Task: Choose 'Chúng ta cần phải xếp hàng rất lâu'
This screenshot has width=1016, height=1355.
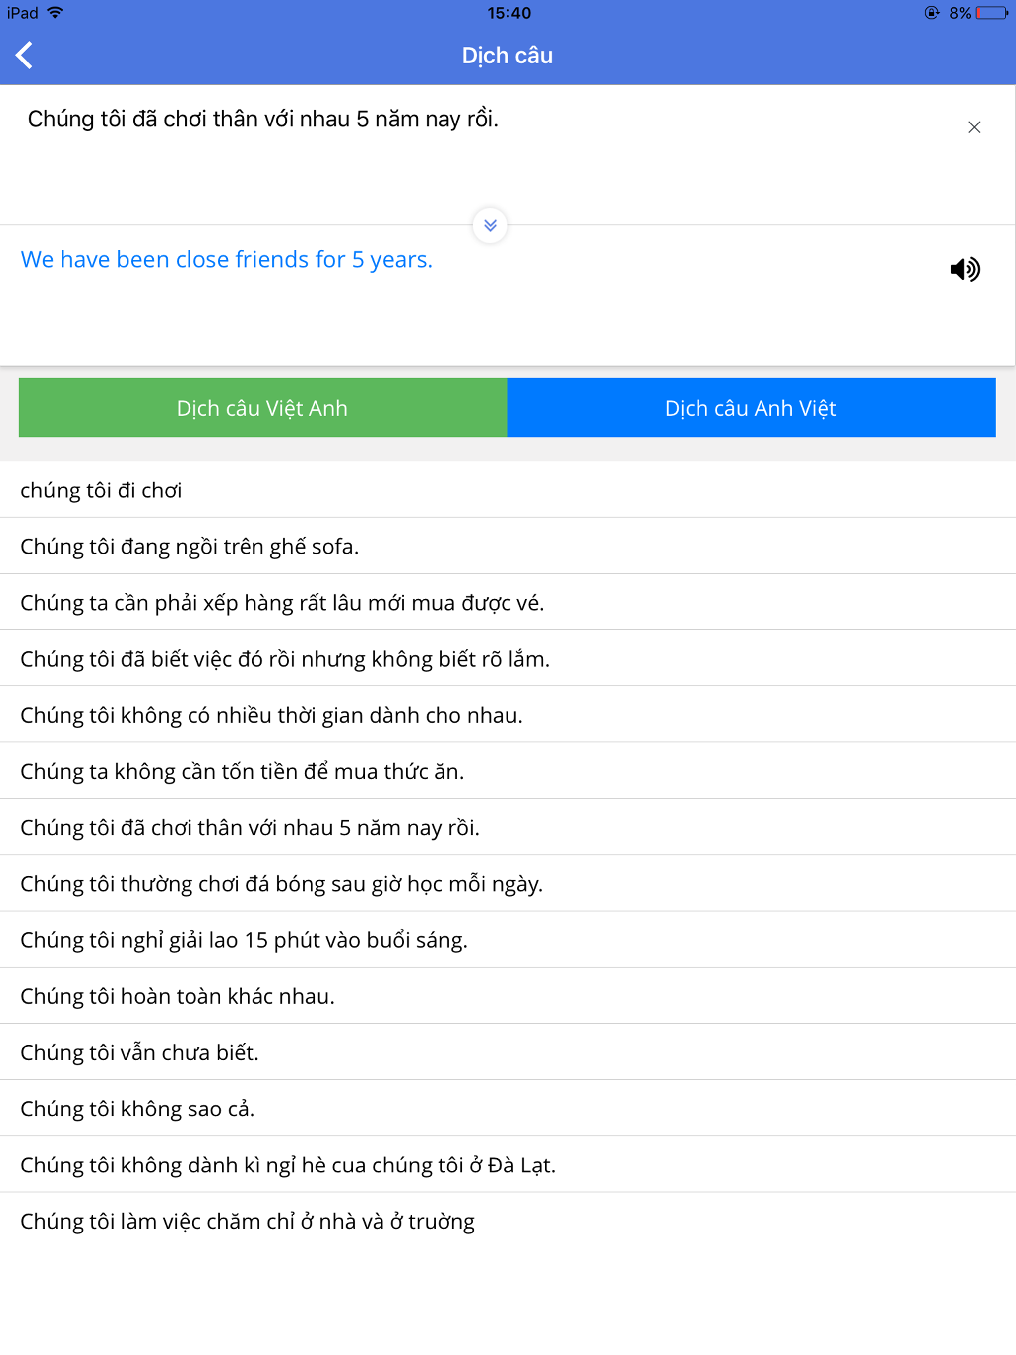Action: (x=508, y=602)
